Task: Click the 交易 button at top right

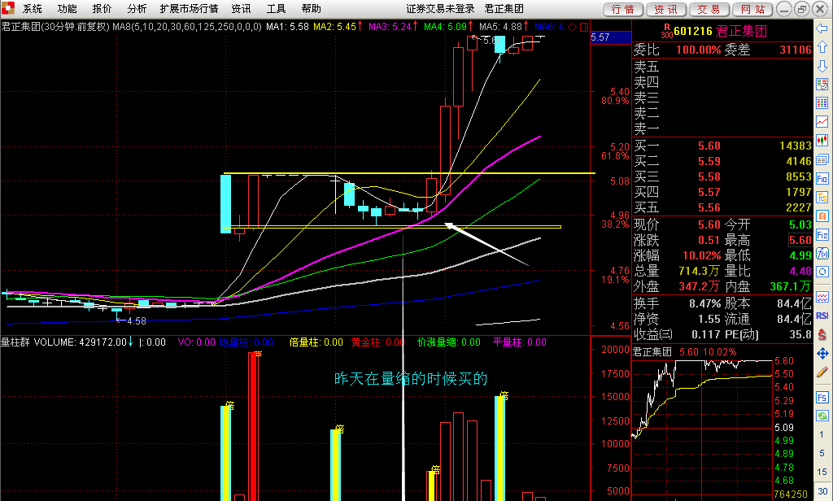Action: [x=709, y=9]
